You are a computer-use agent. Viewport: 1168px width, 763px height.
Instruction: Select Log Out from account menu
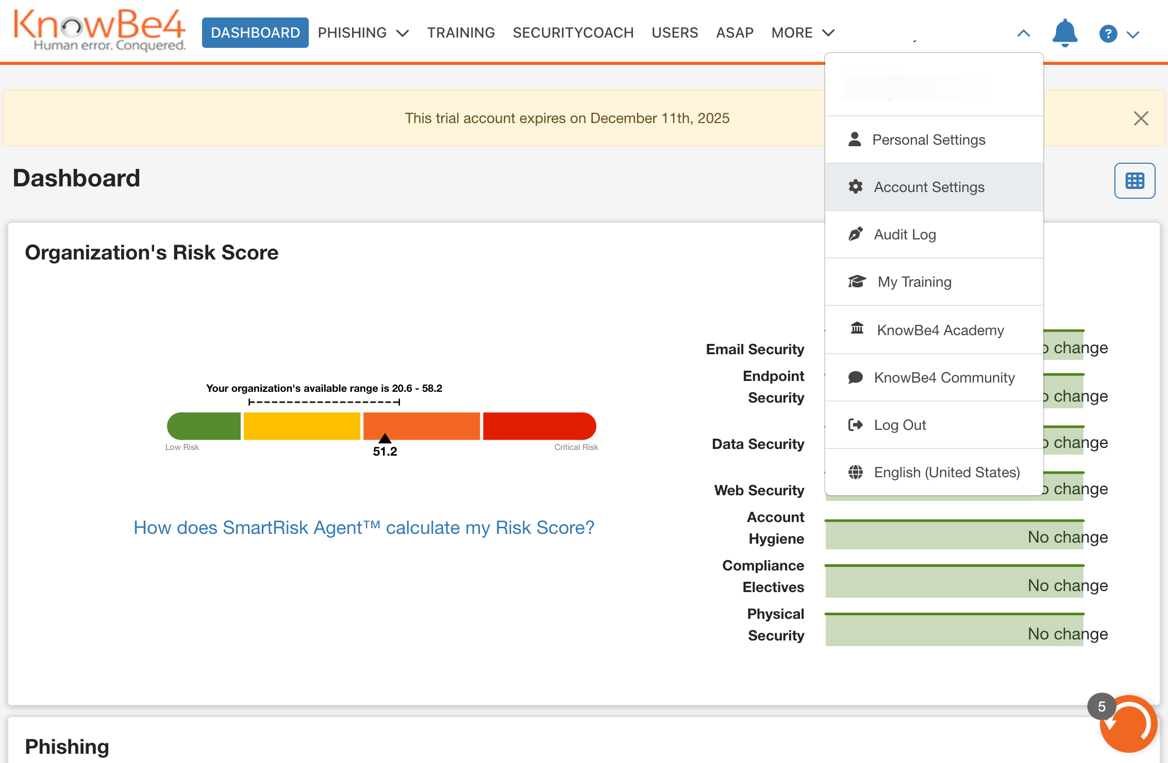(899, 425)
